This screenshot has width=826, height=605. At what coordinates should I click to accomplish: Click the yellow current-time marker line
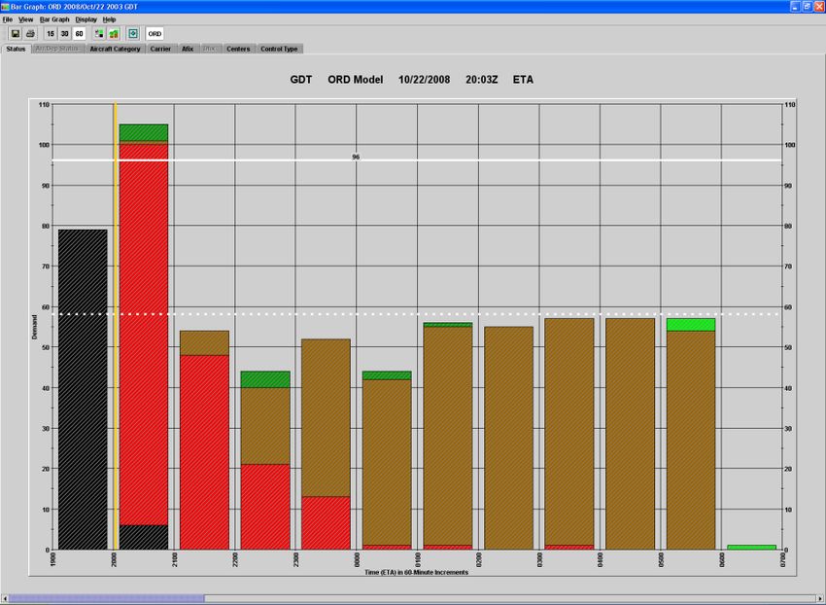(x=115, y=292)
